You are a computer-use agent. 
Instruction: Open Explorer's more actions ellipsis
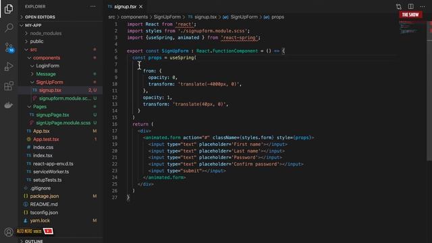(x=93, y=6)
